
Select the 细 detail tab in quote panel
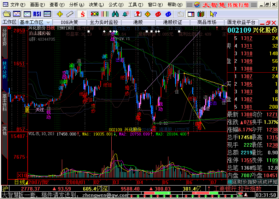pos(230,182)
